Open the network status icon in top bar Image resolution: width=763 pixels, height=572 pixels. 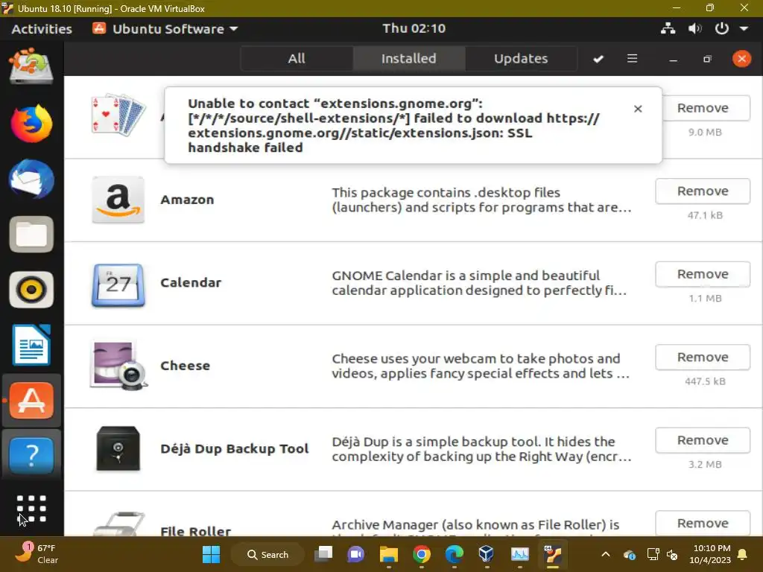point(668,29)
